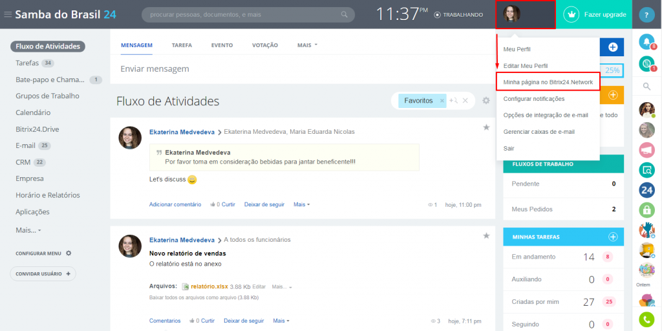This screenshot has height=331, width=662.
Task: Open Mais... dropdown next to relatório.xlsx
Action: point(282,286)
